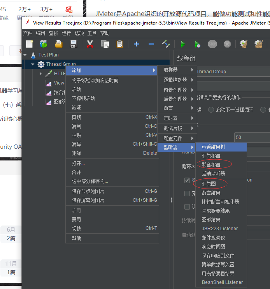
Task: Choose 汇总图 from listener submenu
Action: pyautogui.click(x=221, y=184)
